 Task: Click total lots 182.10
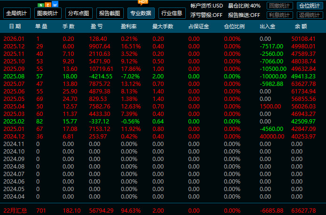(x=72, y=211)
